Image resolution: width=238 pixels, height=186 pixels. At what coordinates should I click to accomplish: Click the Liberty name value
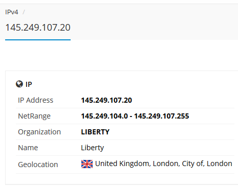point(92,148)
